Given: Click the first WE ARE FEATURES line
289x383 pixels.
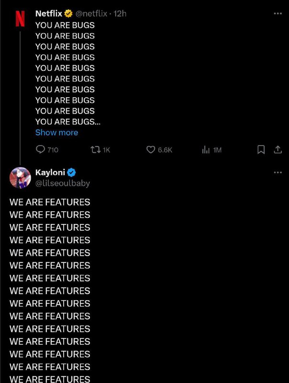Looking at the screenshot, I should (50, 202).
